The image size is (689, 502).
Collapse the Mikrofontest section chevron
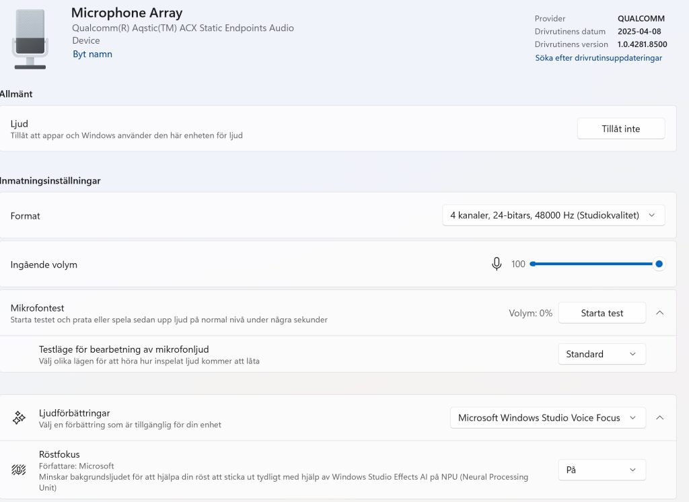(659, 313)
